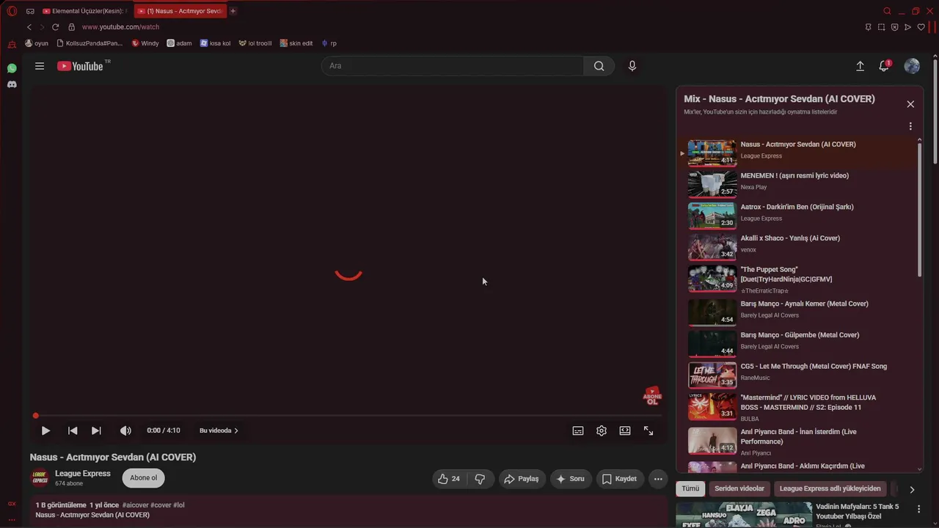The width and height of the screenshot is (939, 528).
Task: Open the League Express channel name link
Action: tap(83, 474)
